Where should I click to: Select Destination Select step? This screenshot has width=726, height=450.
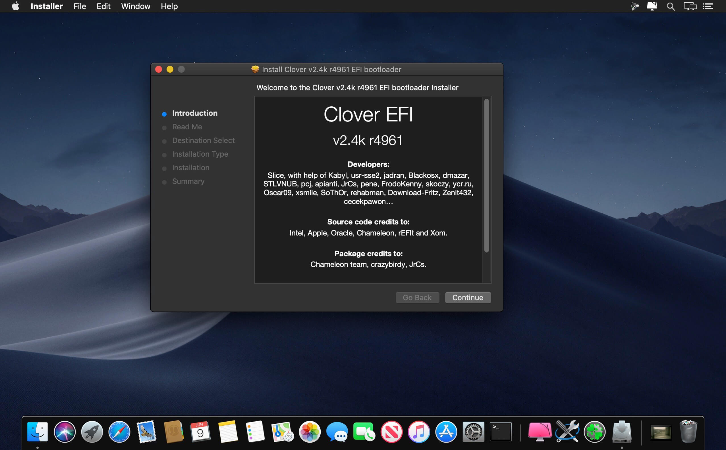[x=204, y=140]
